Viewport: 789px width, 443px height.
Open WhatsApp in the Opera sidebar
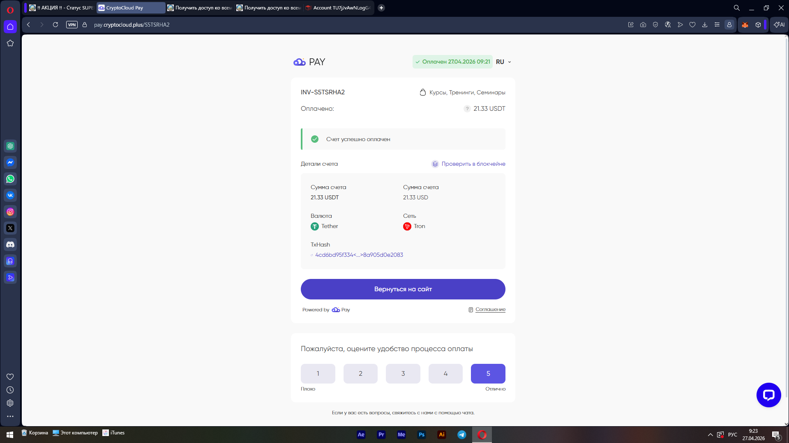click(x=10, y=179)
